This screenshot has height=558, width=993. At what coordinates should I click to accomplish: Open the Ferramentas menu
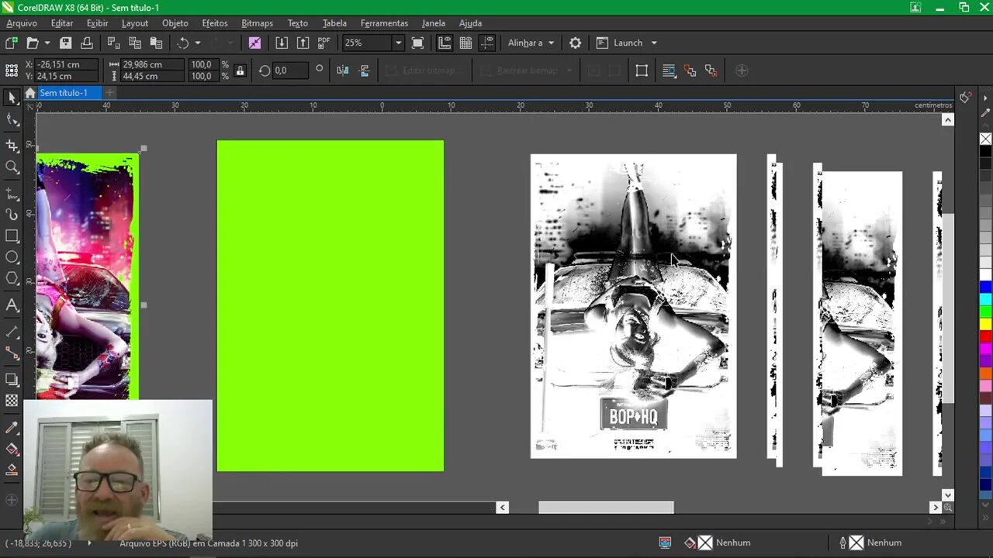pos(384,23)
